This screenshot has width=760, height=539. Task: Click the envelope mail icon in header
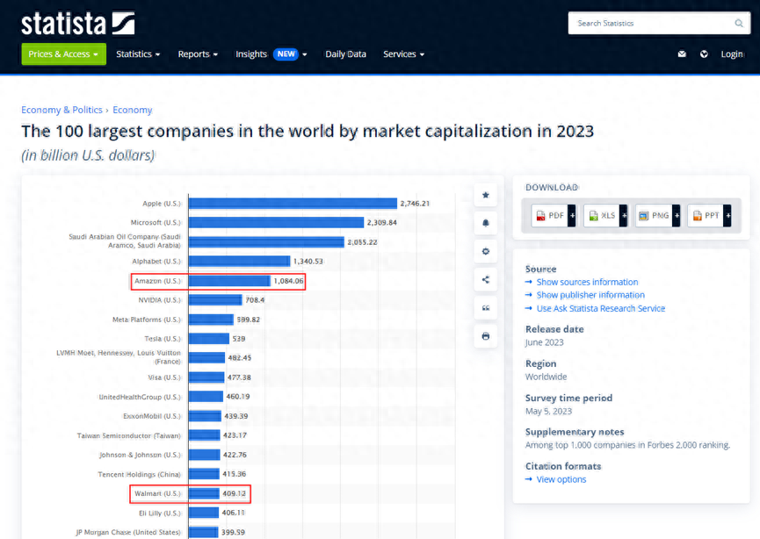pyautogui.click(x=682, y=54)
